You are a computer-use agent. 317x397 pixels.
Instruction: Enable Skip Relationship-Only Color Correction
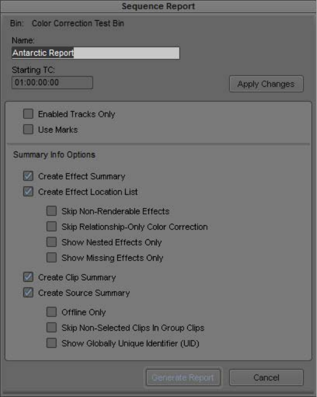click(x=51, y=226)
